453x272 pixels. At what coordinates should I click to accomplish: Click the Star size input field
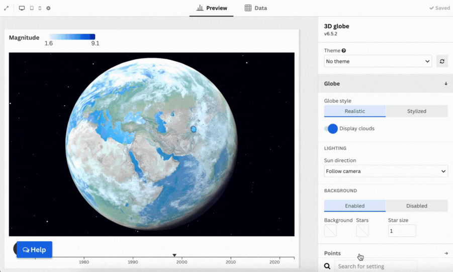pos(402,231)
